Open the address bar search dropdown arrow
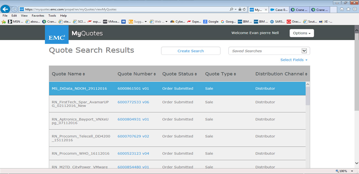359x174 pixels. point(236,9)
